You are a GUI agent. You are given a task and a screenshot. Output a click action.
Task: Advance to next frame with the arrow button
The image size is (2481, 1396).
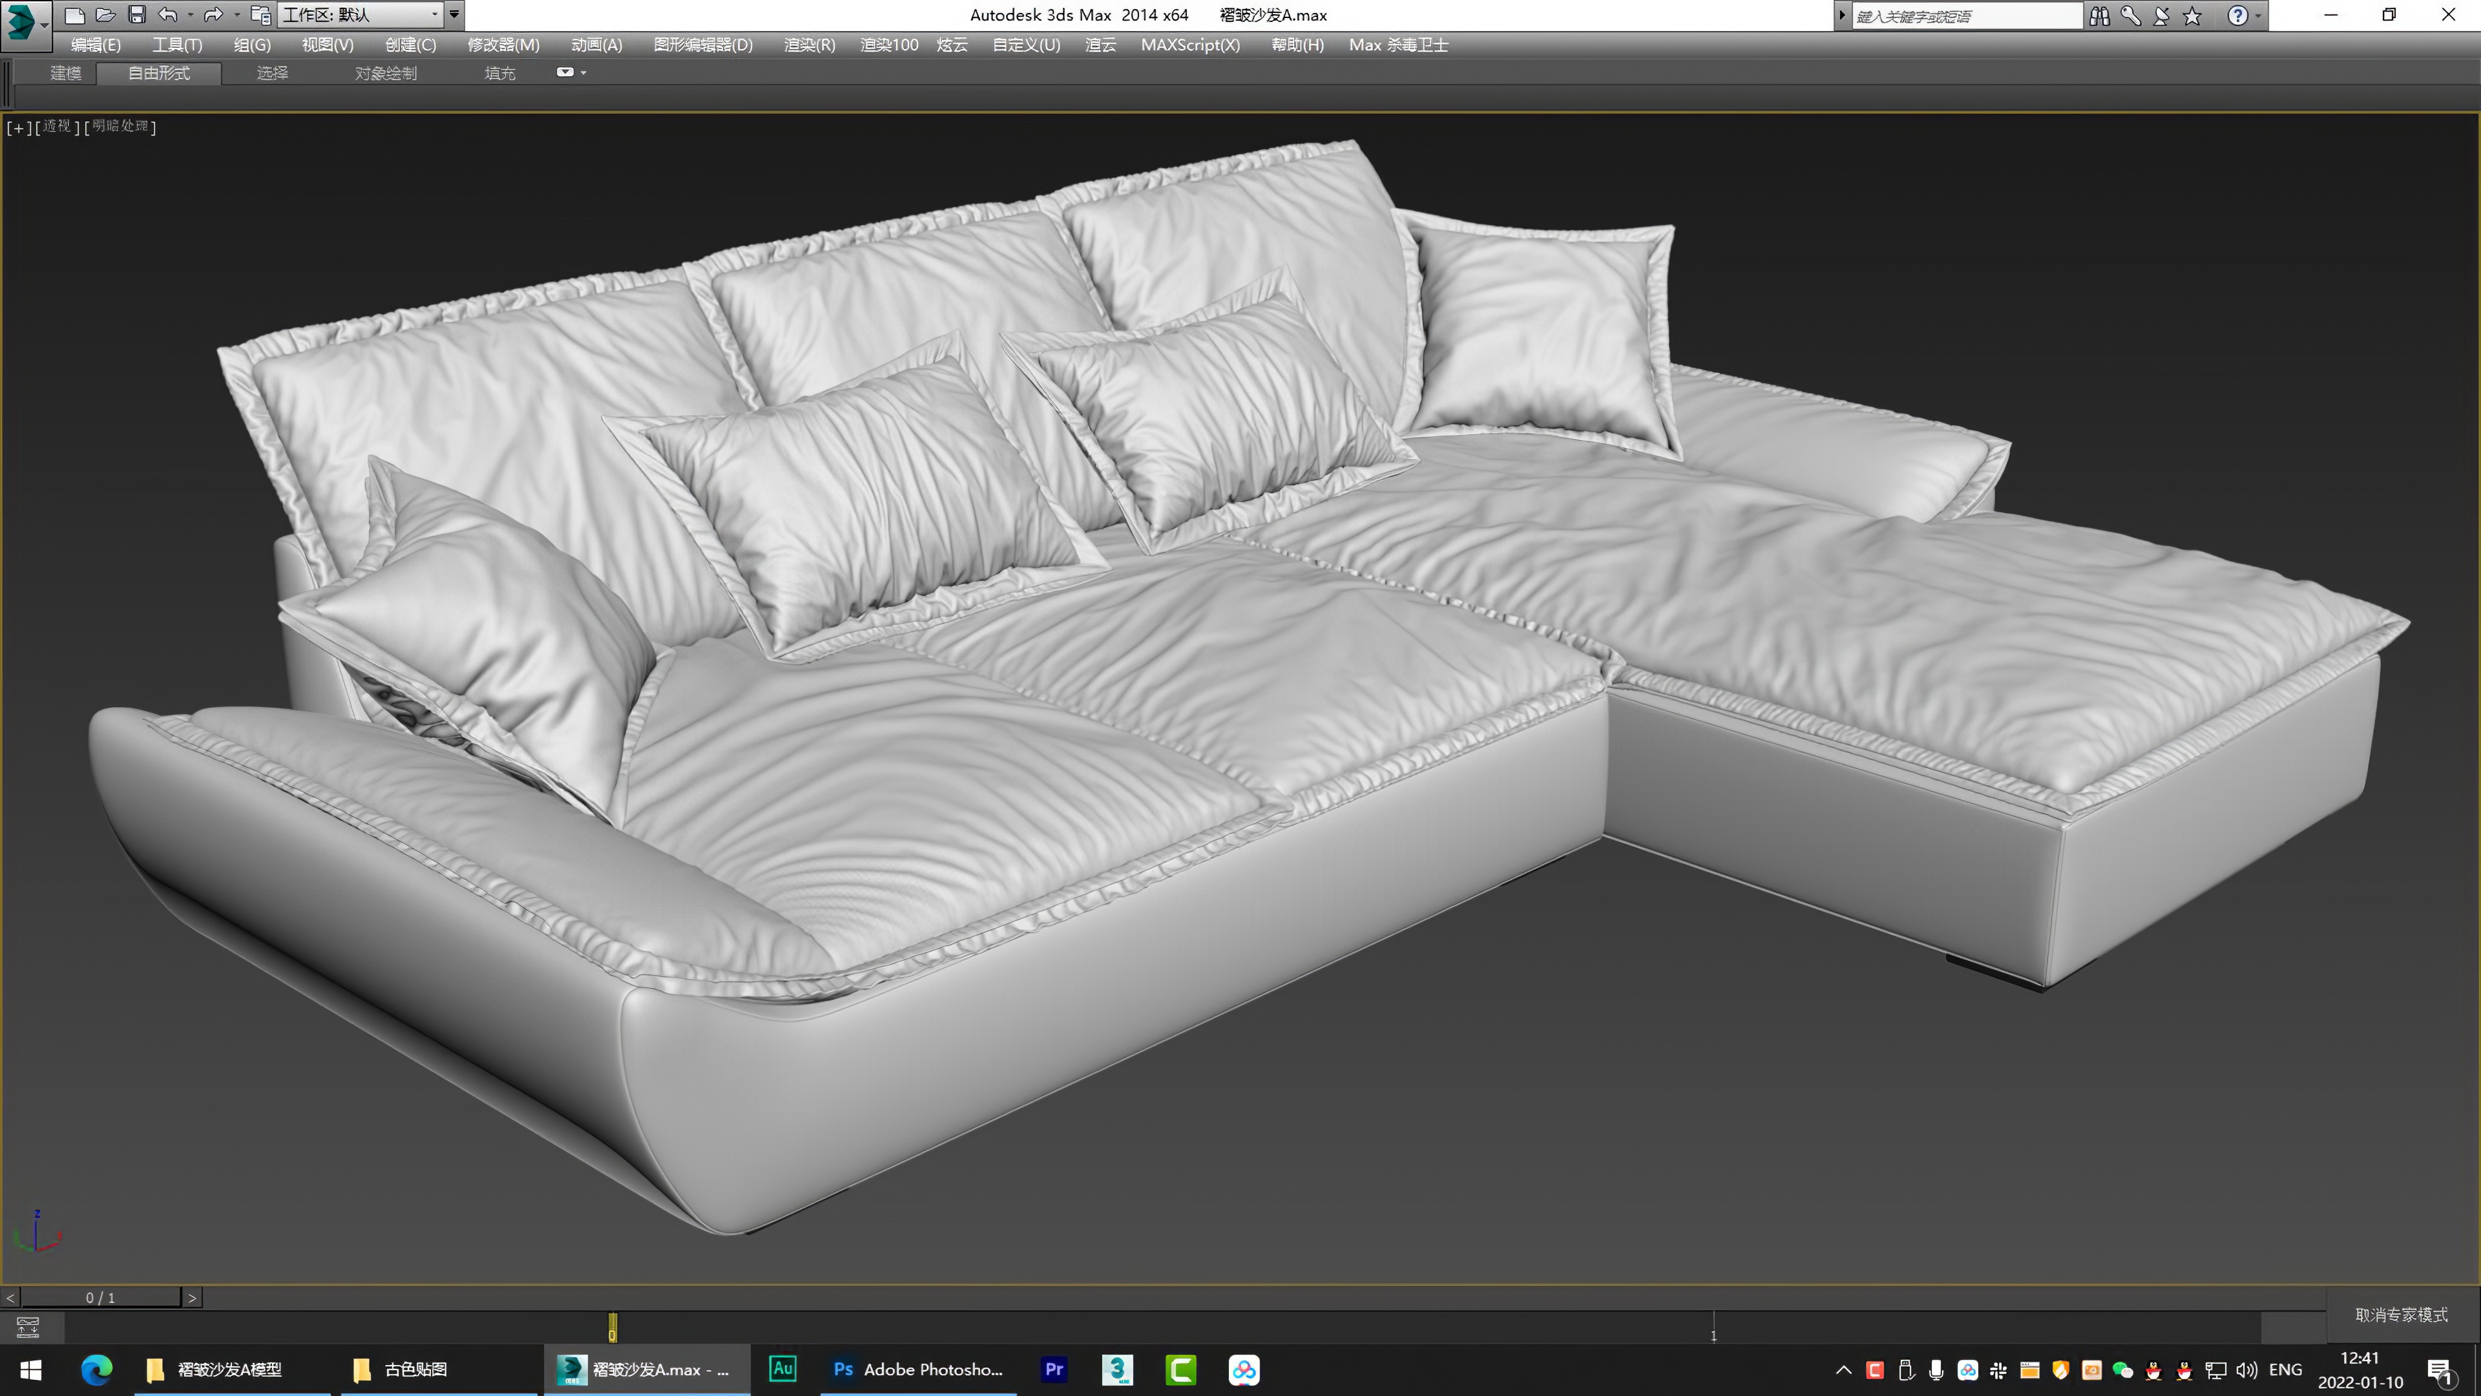[x=192, y=1296]
